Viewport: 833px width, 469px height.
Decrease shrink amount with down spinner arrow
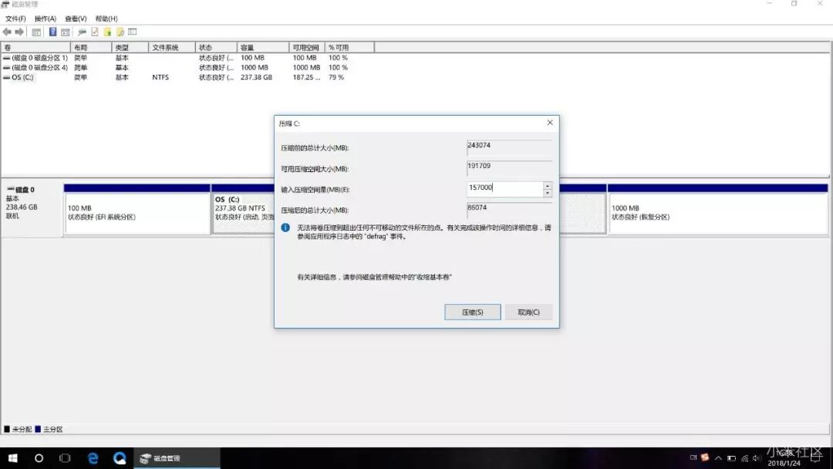tap(547, 193)
